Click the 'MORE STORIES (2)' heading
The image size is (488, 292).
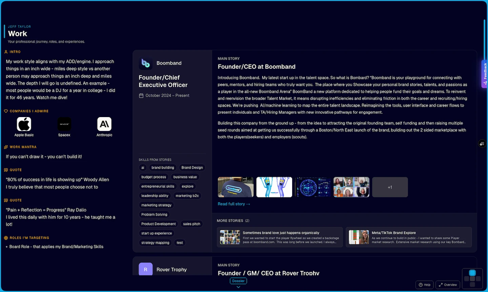coord(233,221)
